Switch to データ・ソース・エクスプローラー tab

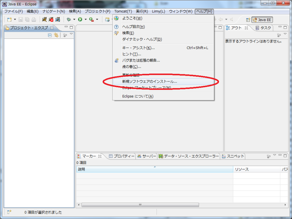tap(189, 156)
